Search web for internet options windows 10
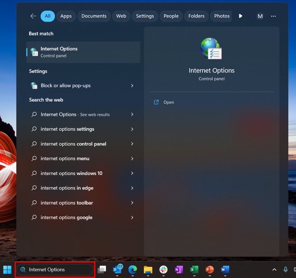The image size is (296, 278). coord(83,173)
